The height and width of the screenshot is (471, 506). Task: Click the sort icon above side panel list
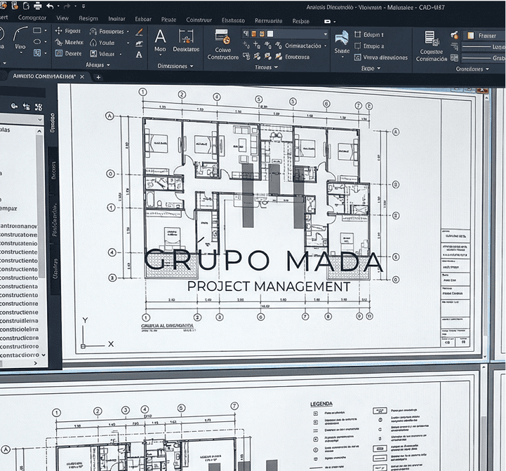click(x=27, y=107)
